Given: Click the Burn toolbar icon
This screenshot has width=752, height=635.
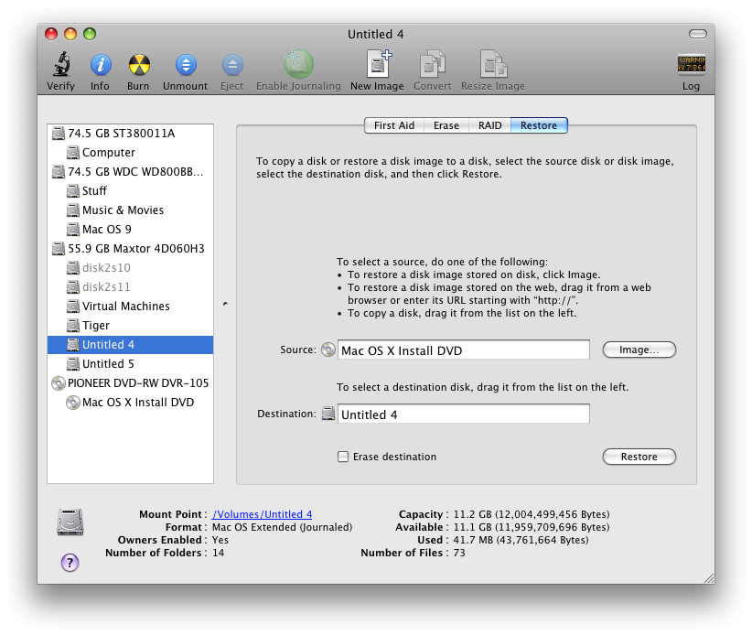Looking at the screenshot, I should coord(139,65).
